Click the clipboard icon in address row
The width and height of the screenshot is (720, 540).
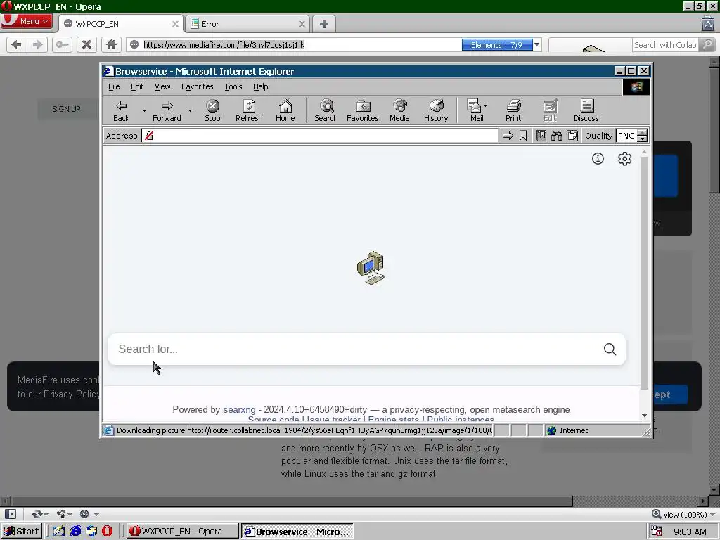[572, 136]
